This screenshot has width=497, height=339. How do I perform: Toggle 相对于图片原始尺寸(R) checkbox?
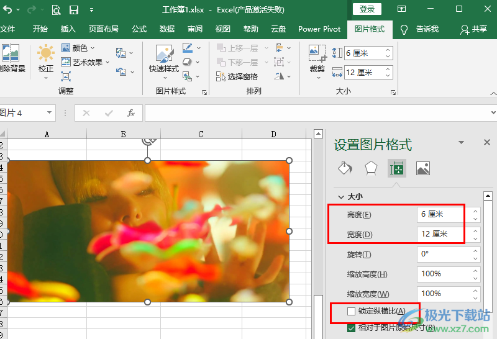point(351,328)
